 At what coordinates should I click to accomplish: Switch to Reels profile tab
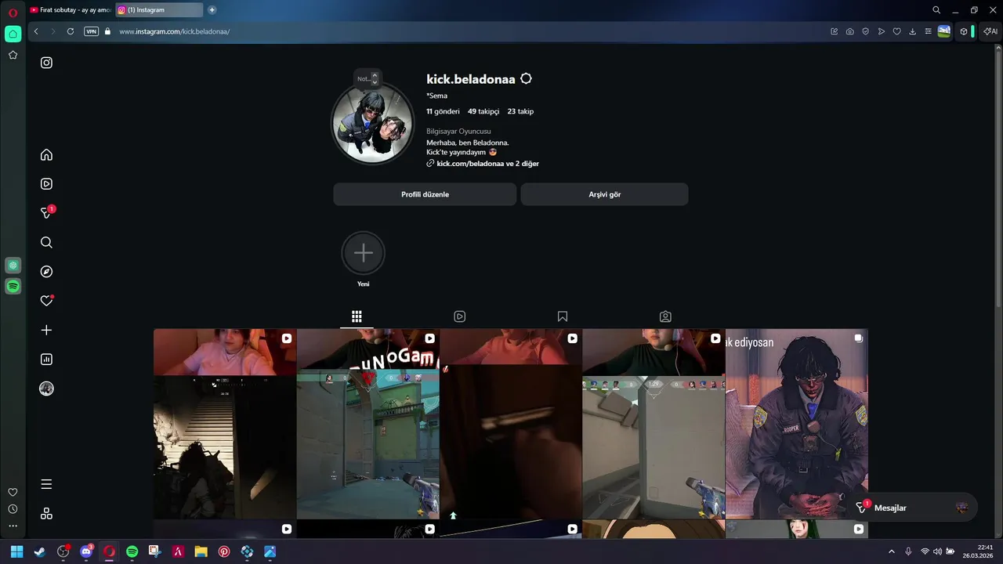[x=460, y=316]
